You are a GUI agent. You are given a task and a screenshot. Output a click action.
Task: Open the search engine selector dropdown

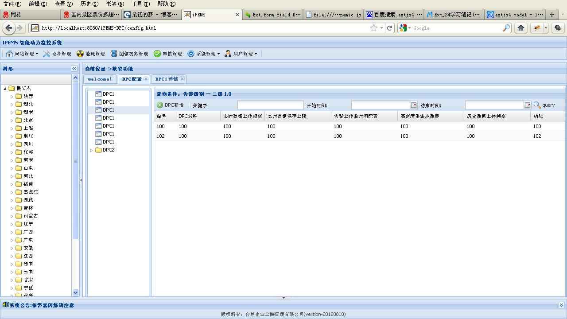405,28
